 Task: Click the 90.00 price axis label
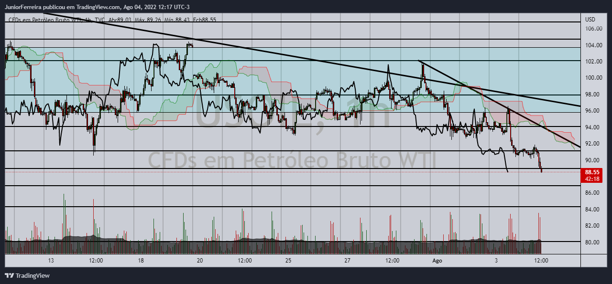coord(593,160)
